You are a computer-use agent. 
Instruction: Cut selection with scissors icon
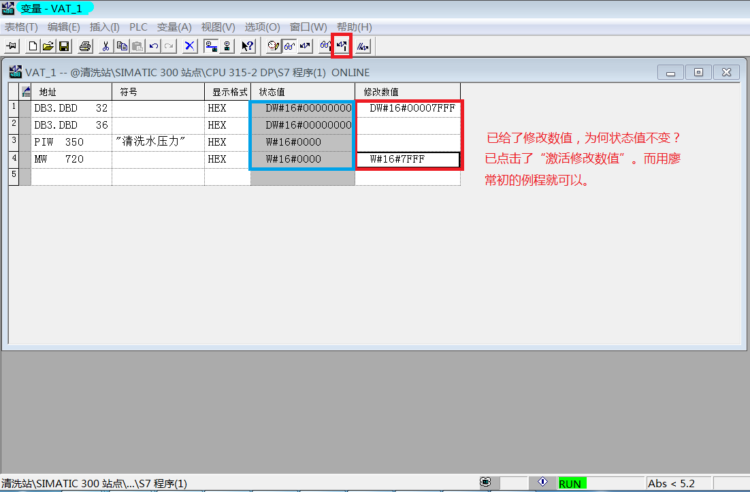tap(105, 46)
